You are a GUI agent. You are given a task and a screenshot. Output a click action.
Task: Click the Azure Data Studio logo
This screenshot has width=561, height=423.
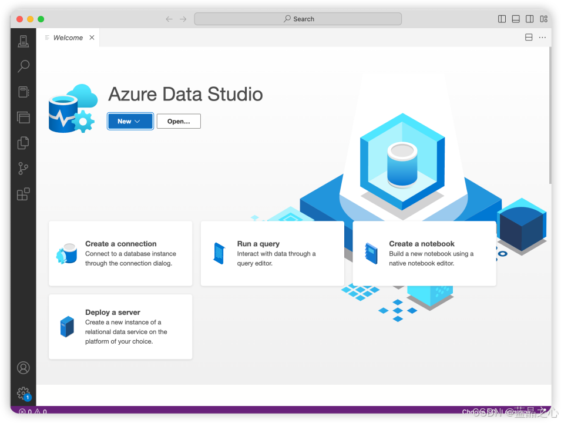coord(73,109)
